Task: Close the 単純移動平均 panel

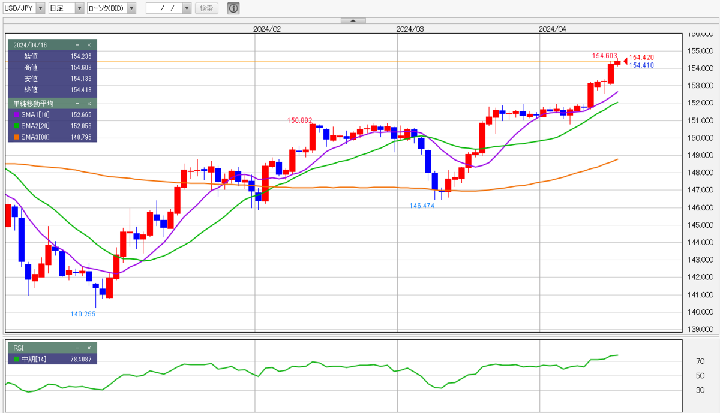Action: [x=89, y=104]
